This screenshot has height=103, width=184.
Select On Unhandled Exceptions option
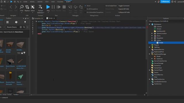tap(85, 12)
